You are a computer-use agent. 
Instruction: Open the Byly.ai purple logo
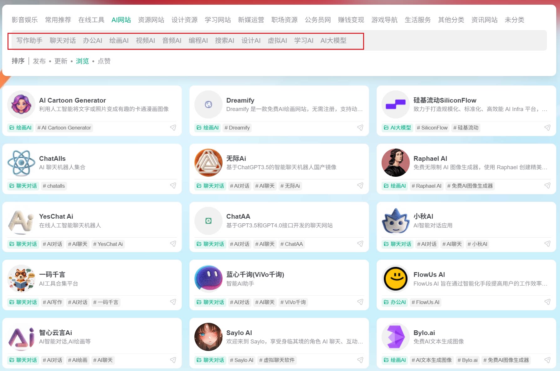click(396, 337)
